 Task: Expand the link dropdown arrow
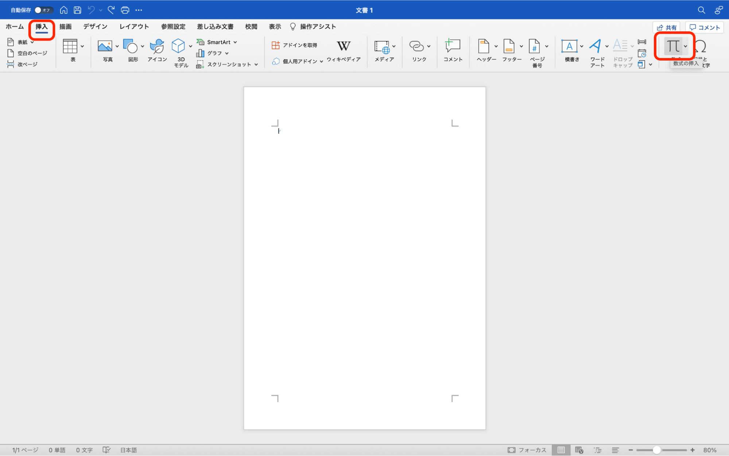[x=429, y=46]
